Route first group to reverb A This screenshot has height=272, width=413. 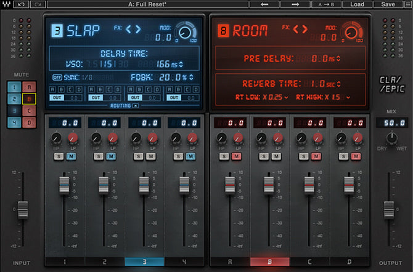tap(52, 89)
